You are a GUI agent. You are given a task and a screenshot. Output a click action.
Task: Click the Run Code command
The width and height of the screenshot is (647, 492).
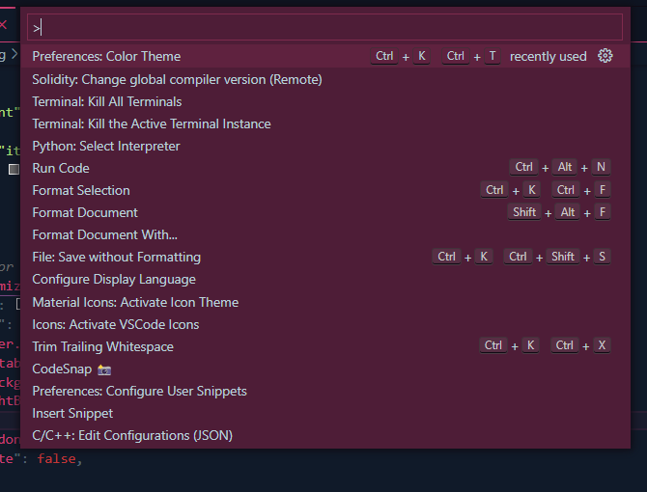tap(324, 168)
